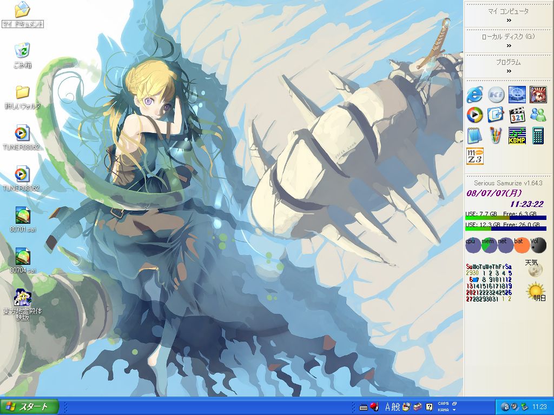Open Windows Messenger from the sidebar
The image size is (554, 415).
tap(538, 115)
